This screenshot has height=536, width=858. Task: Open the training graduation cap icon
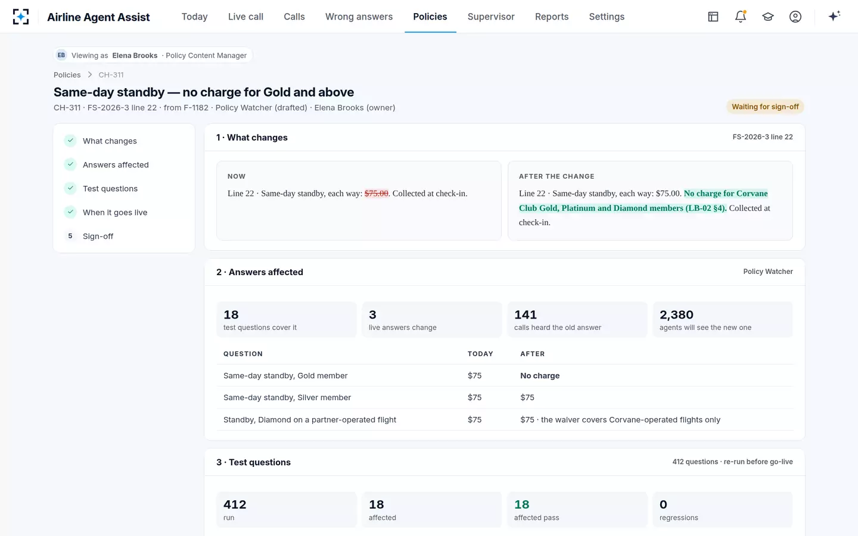tap(768, 17)
